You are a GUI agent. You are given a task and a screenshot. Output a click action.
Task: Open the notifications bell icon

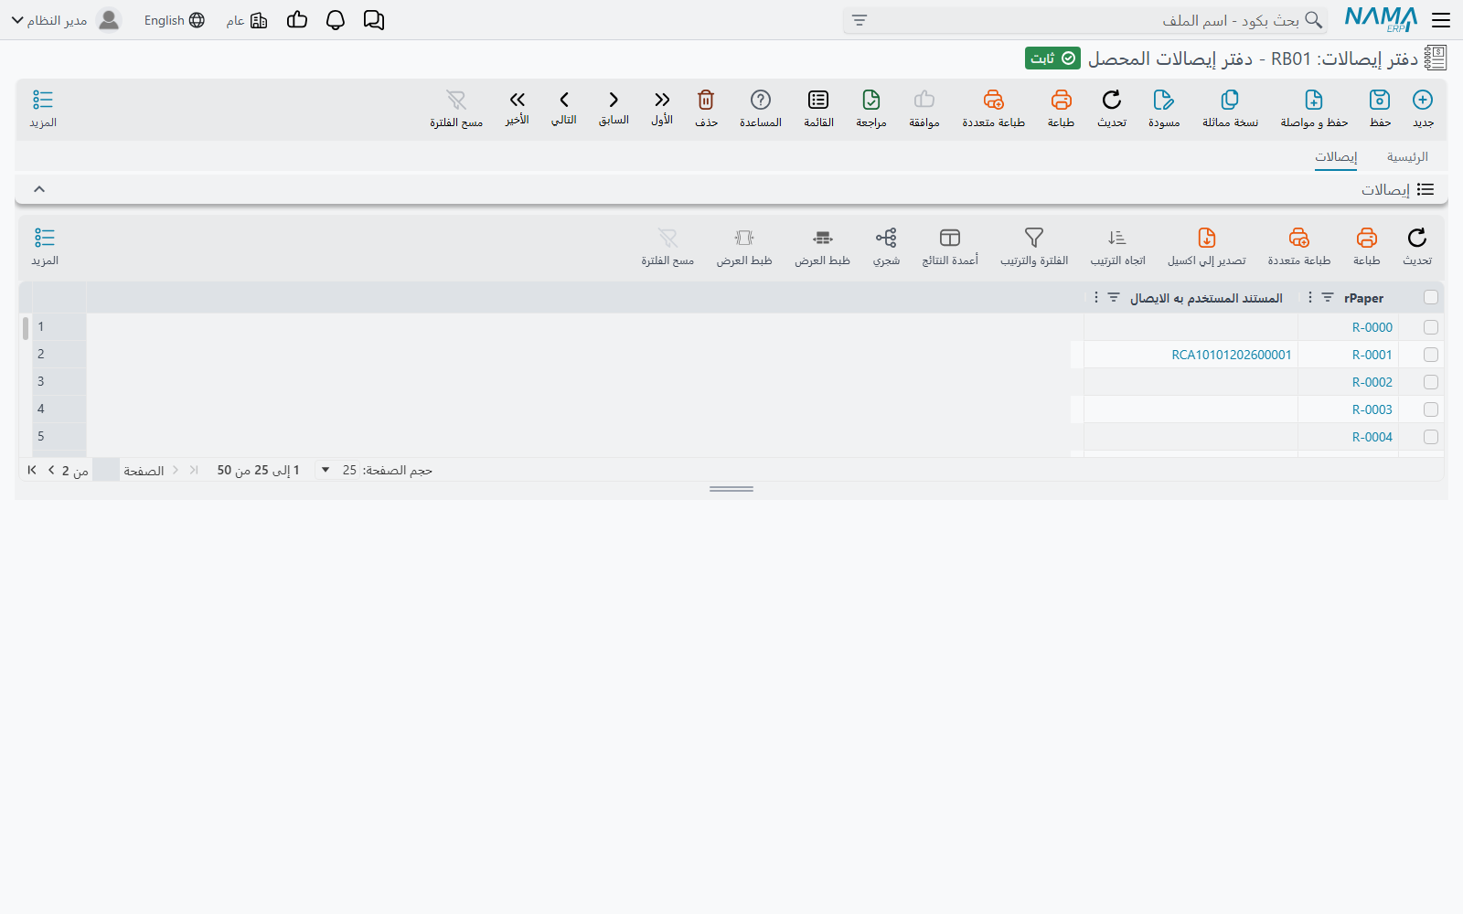[336, 20]
